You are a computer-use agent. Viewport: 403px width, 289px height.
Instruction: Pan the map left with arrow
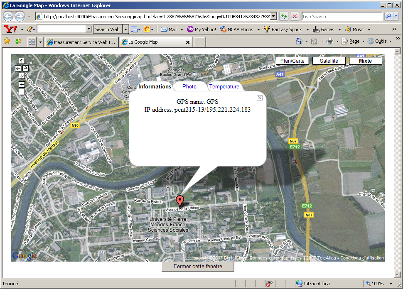pos(18,69)
